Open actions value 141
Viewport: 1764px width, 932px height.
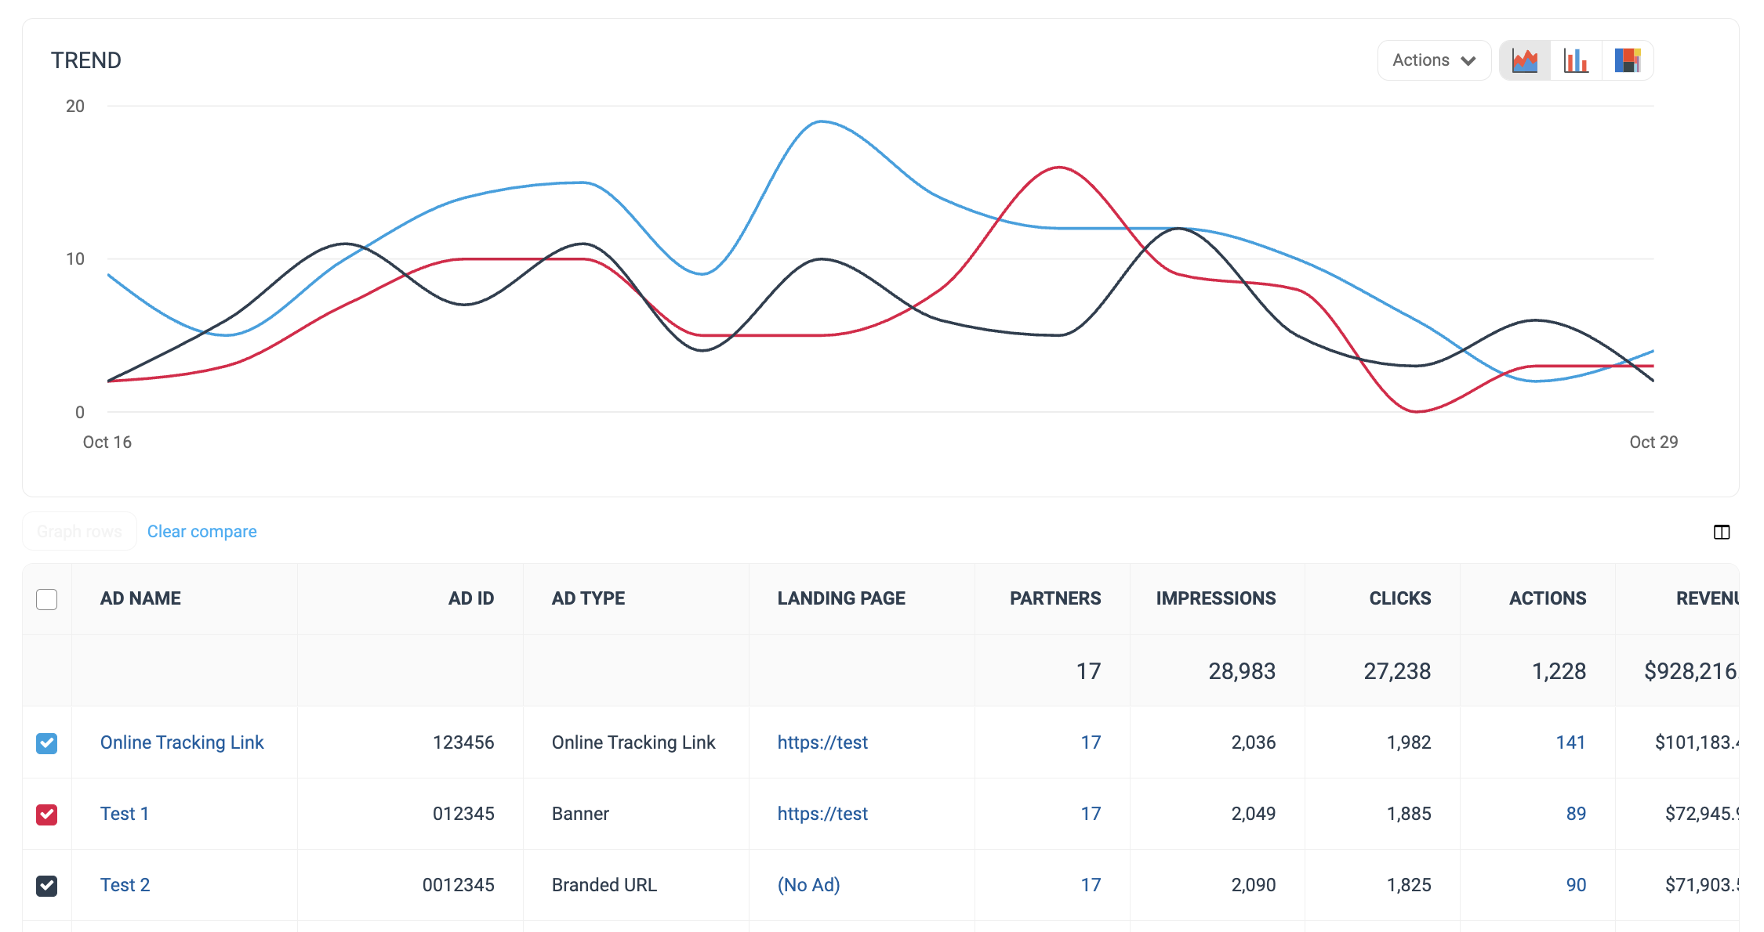[1570, 742]
